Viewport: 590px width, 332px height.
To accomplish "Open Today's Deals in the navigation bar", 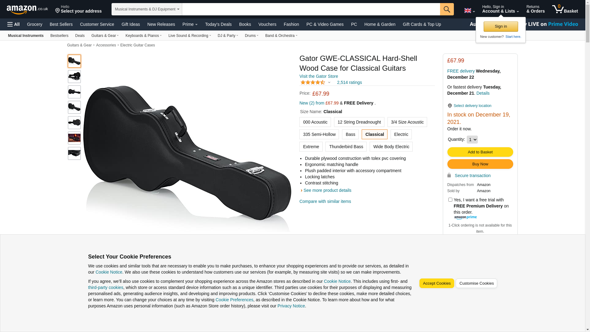I will [x=218, y=24].
